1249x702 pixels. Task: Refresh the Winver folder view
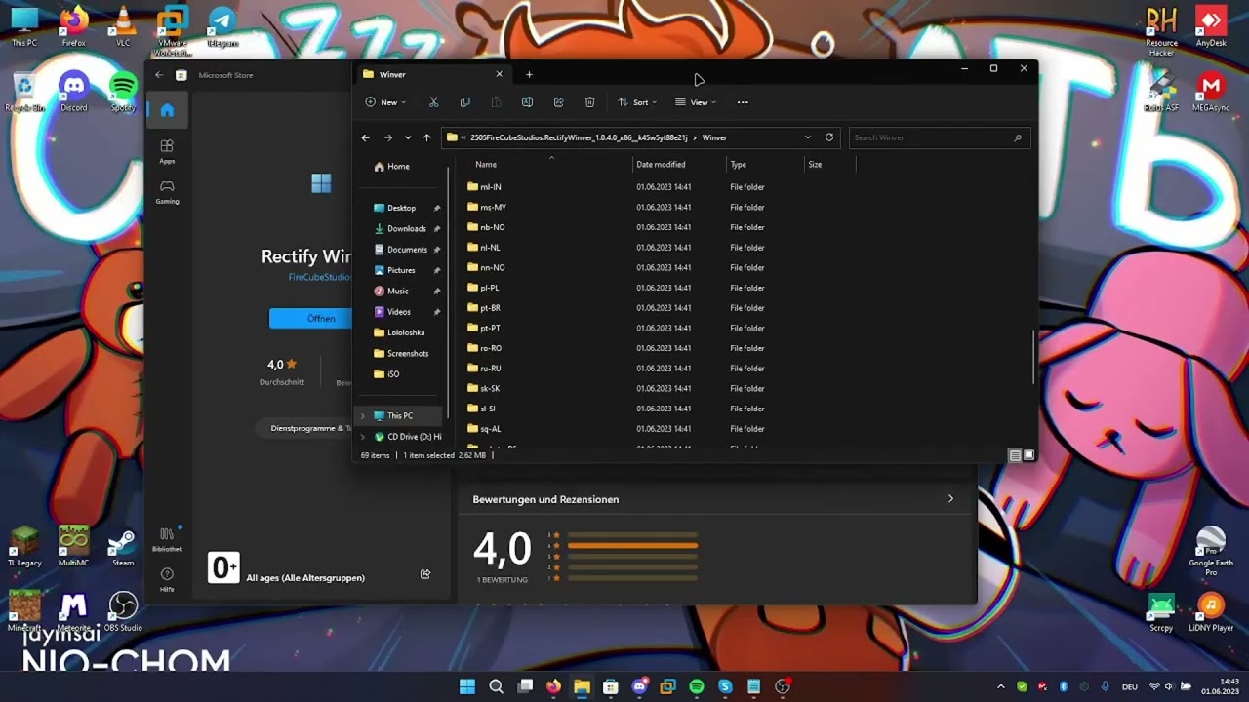829,137
